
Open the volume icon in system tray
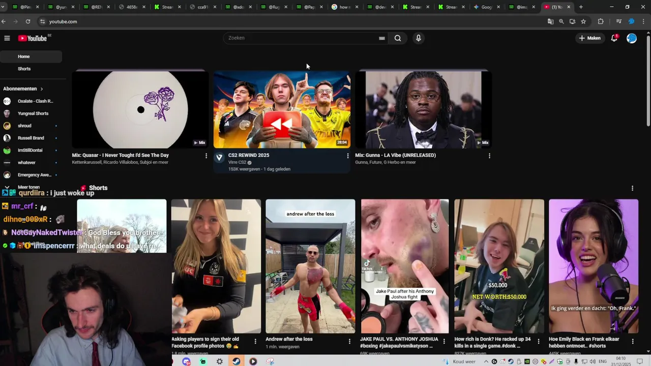591,361
